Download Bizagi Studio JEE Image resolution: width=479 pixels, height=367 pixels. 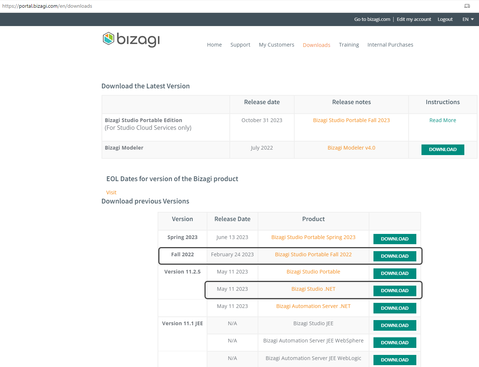pyautogui.click(x=395, y=326)
